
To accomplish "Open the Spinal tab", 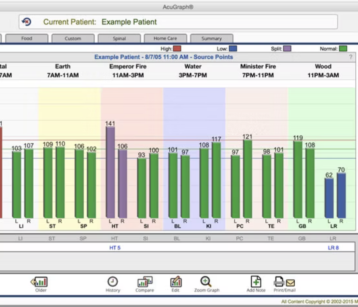I will [119, 38].
